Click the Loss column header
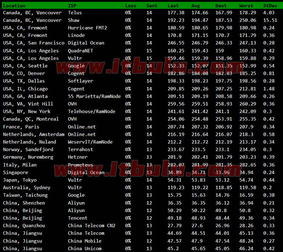 [131, 6]
